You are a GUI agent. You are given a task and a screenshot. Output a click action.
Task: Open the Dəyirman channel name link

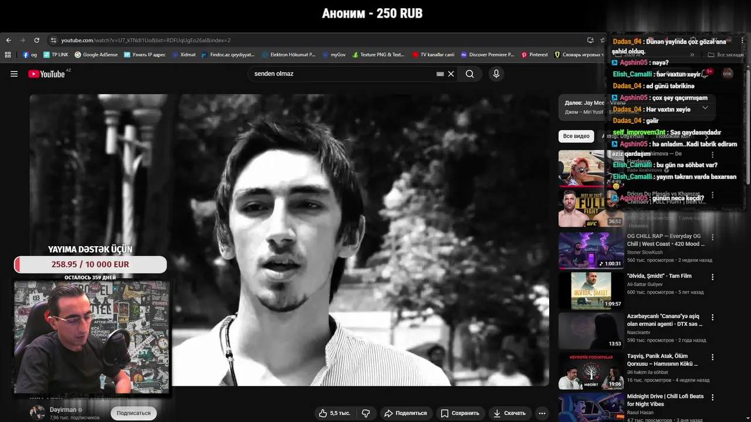pyautogui.click(x=63, y=410)
